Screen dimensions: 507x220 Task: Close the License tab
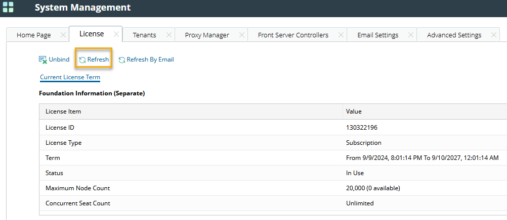[116, 34]
